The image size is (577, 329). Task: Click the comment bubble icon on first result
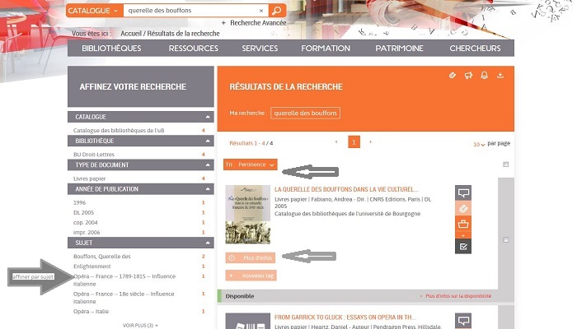coord(463,193)
